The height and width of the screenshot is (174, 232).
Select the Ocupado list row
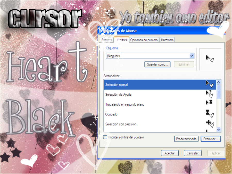point(152,114)
